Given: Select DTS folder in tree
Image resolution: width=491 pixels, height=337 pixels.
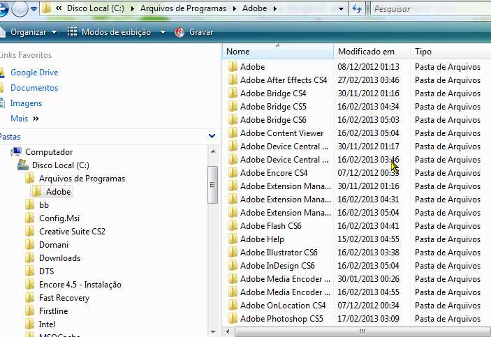Looking at the screenshot, I should 46,271.
